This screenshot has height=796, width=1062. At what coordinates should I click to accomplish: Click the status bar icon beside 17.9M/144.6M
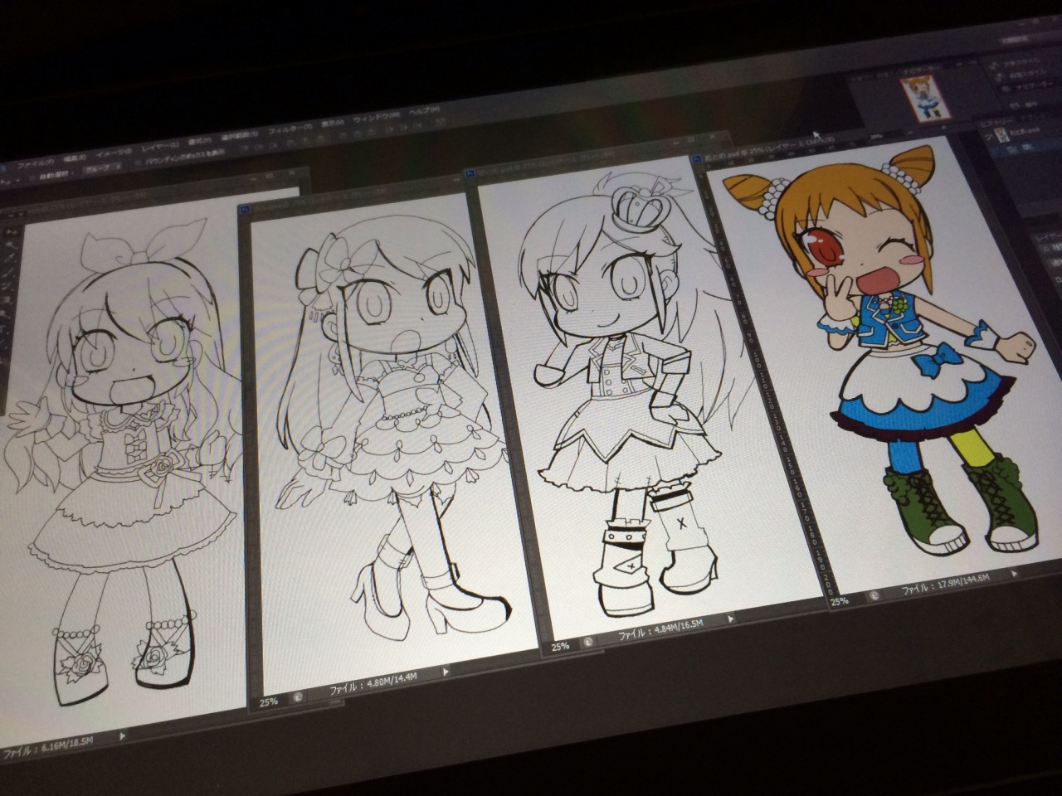[874, 595]
